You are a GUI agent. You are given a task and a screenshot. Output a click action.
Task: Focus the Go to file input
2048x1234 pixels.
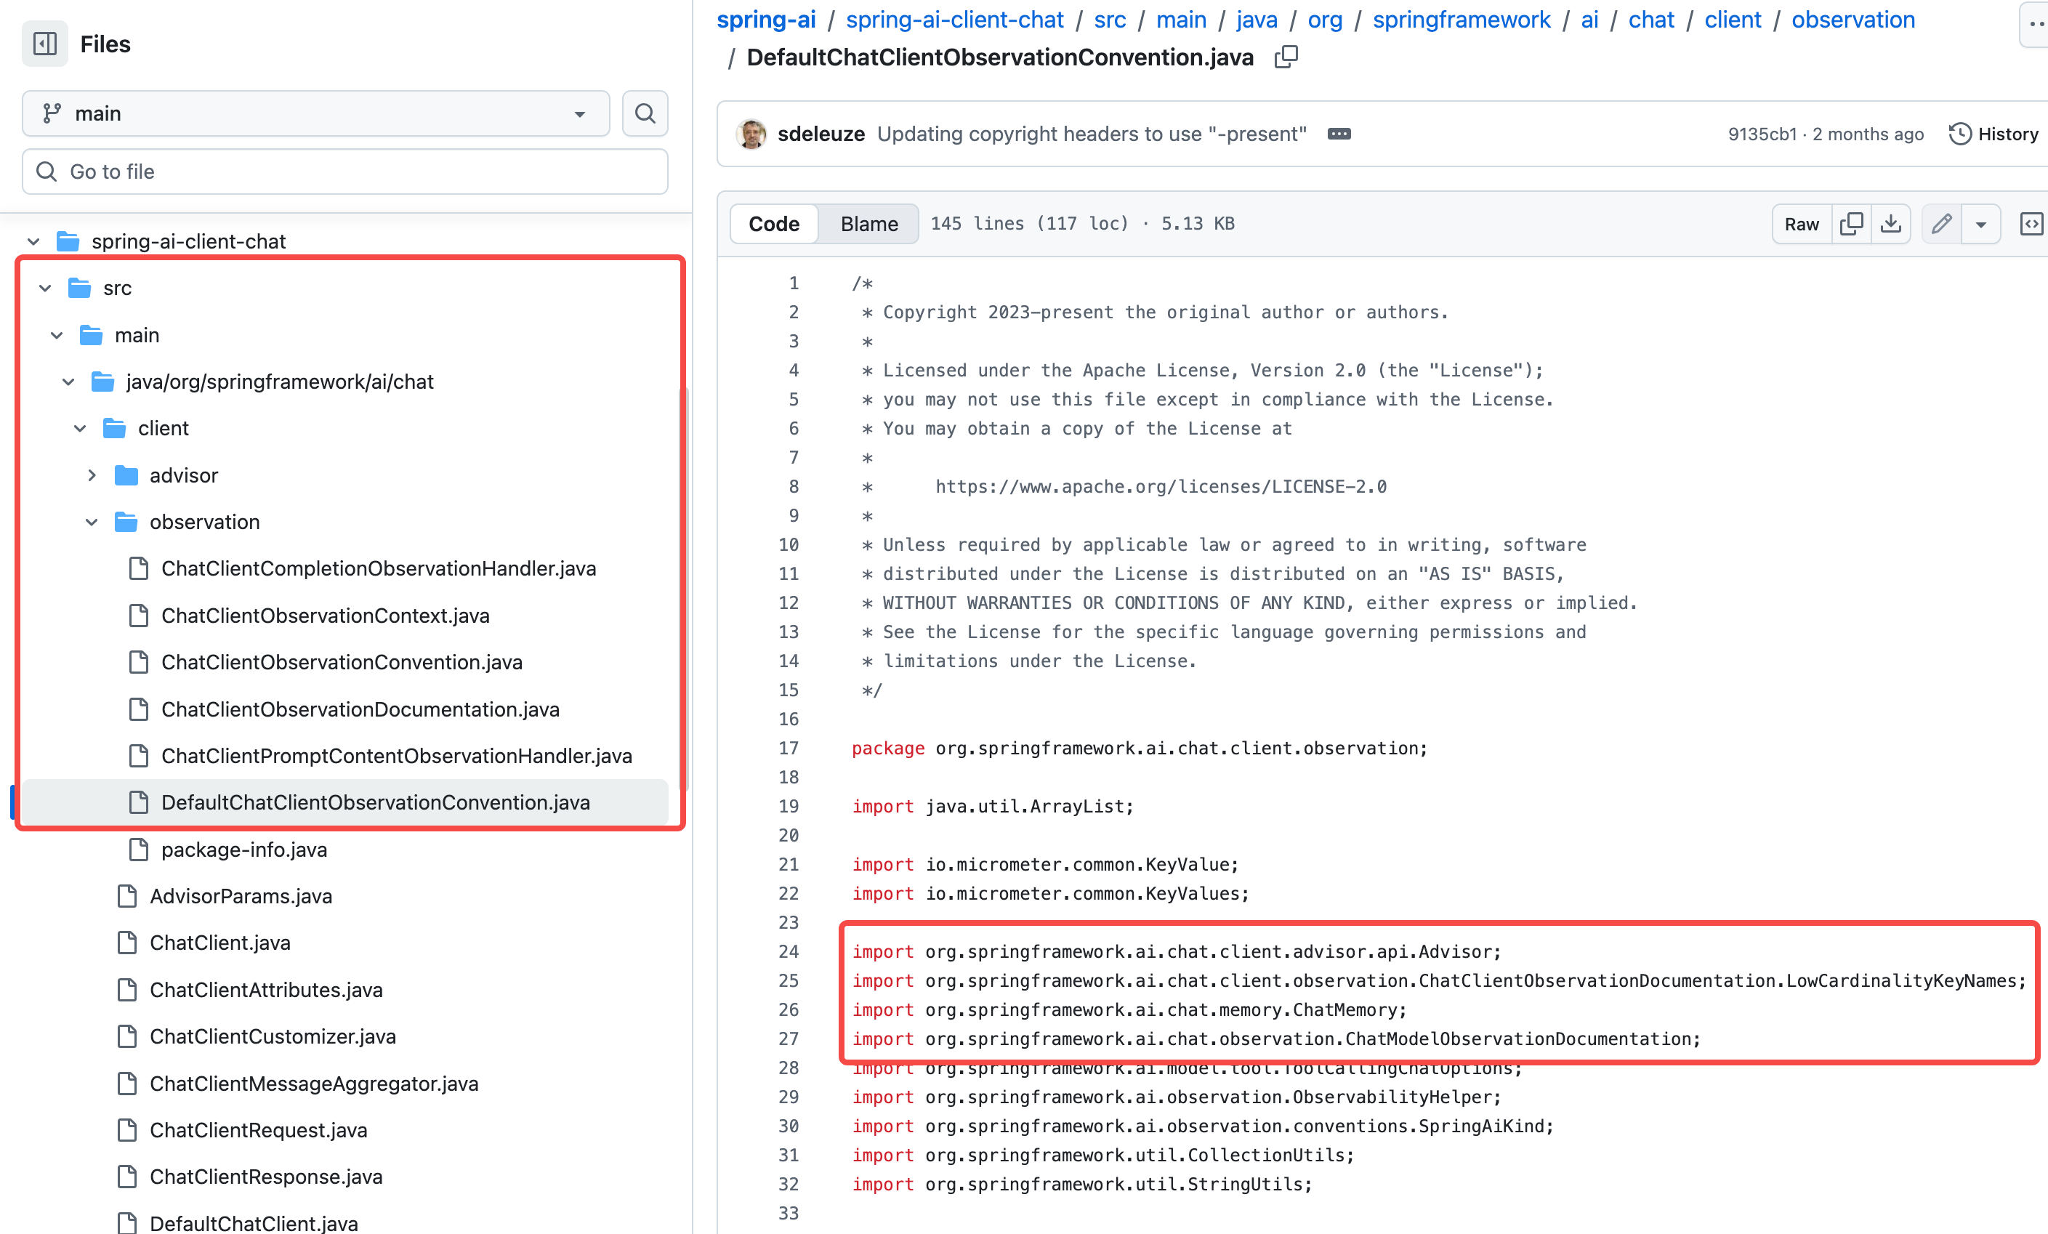coord(345,172)
